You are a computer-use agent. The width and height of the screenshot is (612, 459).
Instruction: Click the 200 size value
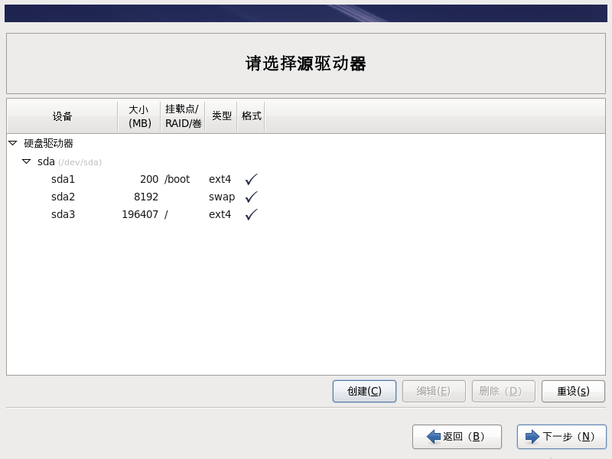[x=149, y=179]
